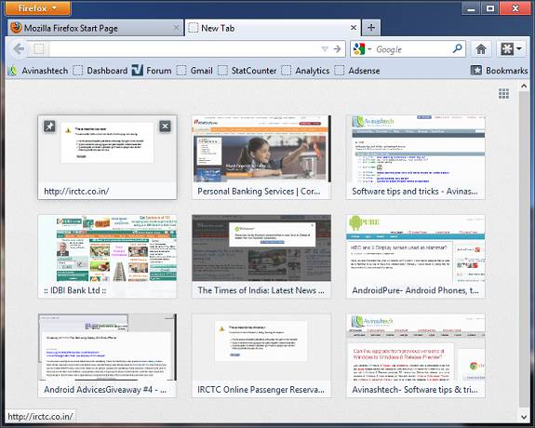Click the vertical scrollbar track
Viewport: 535px width, 428px height.
(524, 249)
